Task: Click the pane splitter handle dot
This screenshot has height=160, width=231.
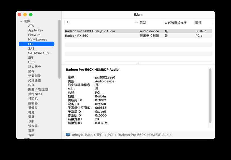Action: point(138,63)
